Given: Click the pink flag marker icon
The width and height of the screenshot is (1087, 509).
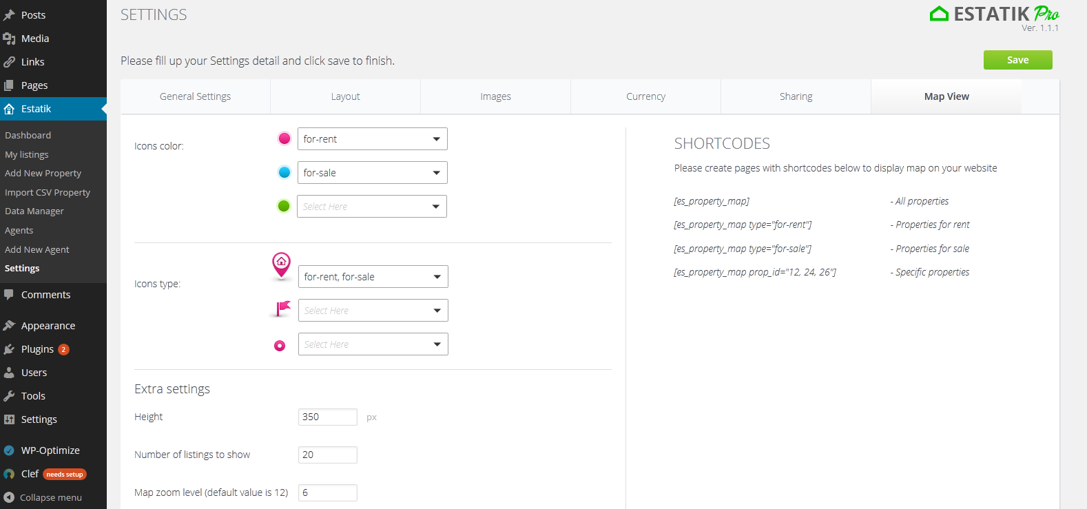Looking at the screenshot, I should tap(282, 309).
